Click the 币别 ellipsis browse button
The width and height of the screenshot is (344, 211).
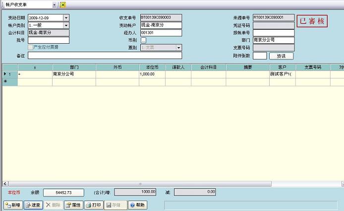point(143,40)
